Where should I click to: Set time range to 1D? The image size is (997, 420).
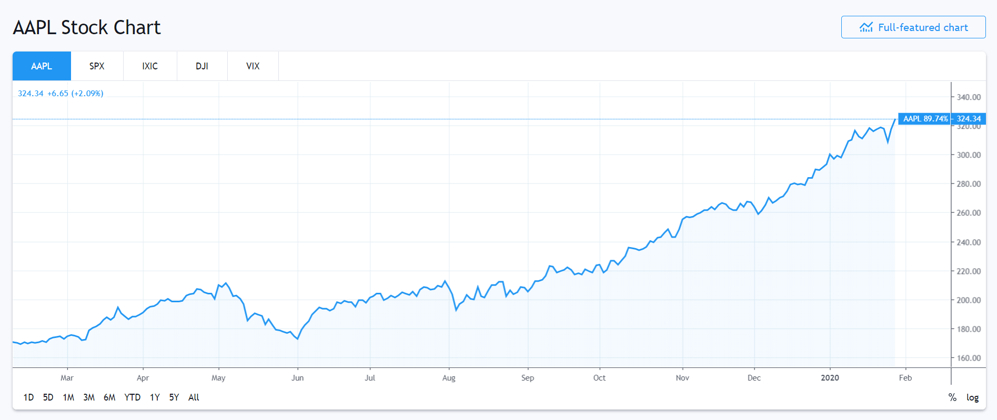click(28, 397)
